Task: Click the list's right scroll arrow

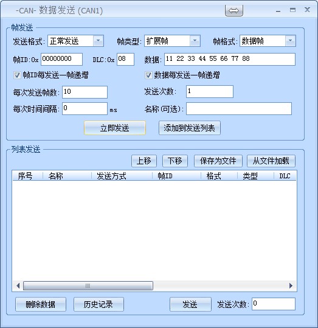Action: pyautogui.click(x=291, y=286)
